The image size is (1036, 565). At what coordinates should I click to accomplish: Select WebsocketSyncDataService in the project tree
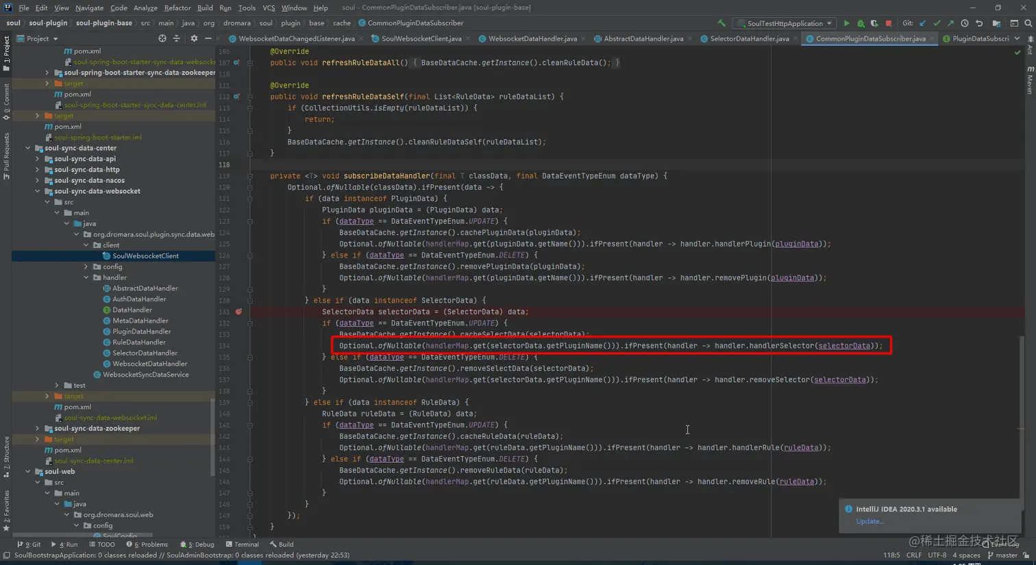click(x=145, y=375)
